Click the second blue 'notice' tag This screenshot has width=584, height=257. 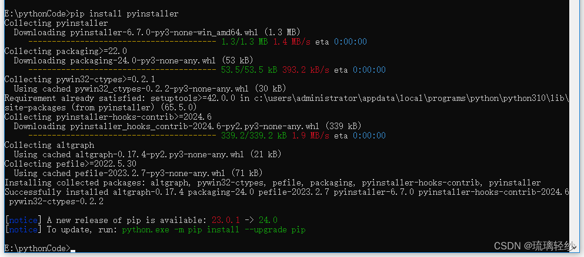point(23,230)
